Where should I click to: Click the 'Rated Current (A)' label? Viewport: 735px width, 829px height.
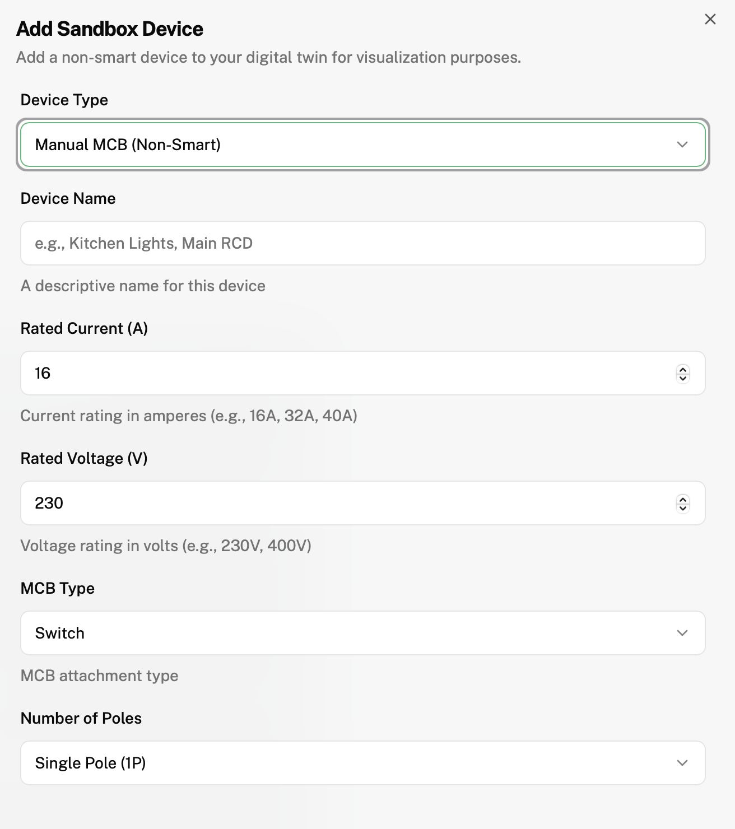pos(84,328)
